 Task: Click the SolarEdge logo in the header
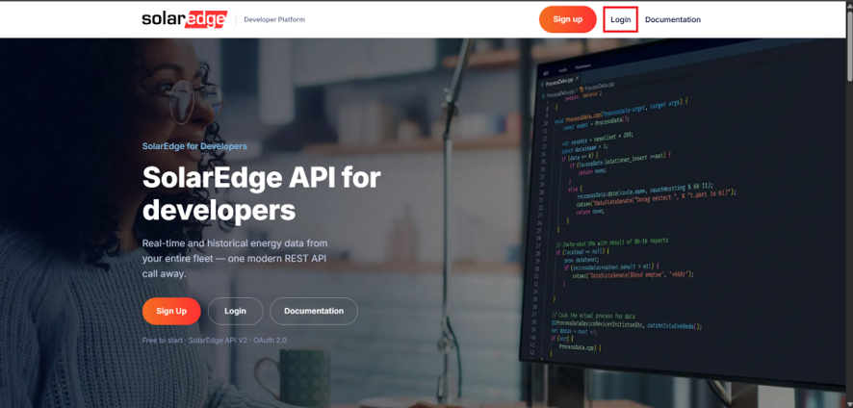coord(185,19)
